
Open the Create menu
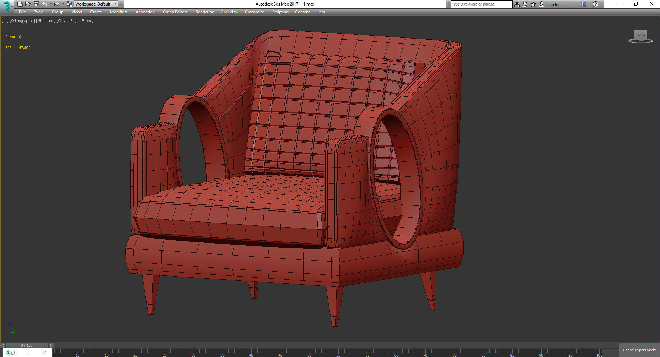tap(96, 12)
